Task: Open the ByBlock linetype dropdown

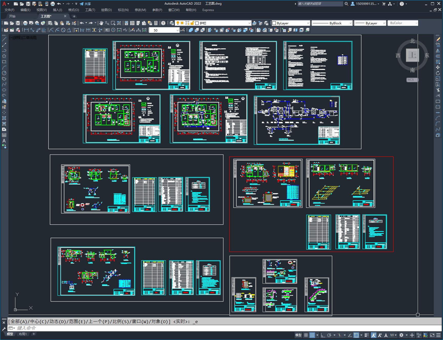Action: [332, 23]
